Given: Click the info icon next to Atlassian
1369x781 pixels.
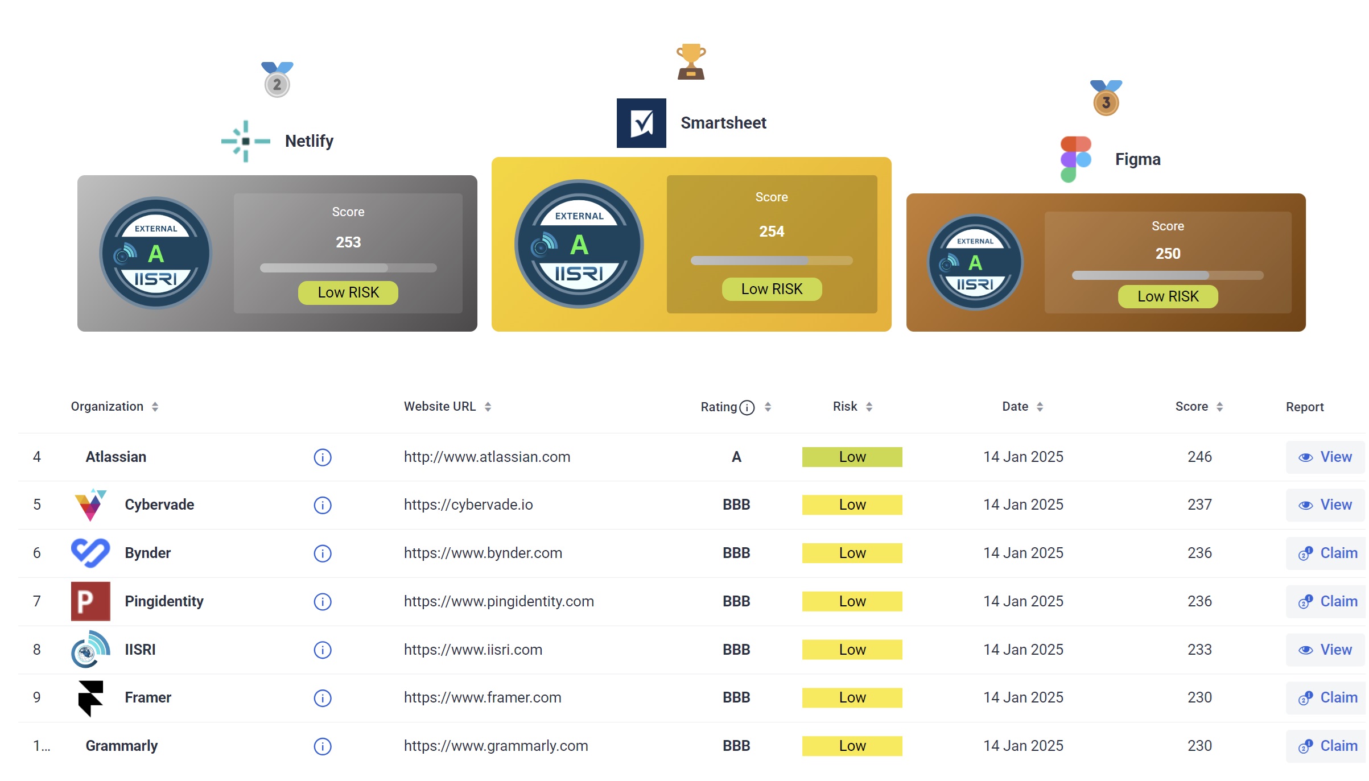Looking at the screenshot, I should (x=322, y=457).
